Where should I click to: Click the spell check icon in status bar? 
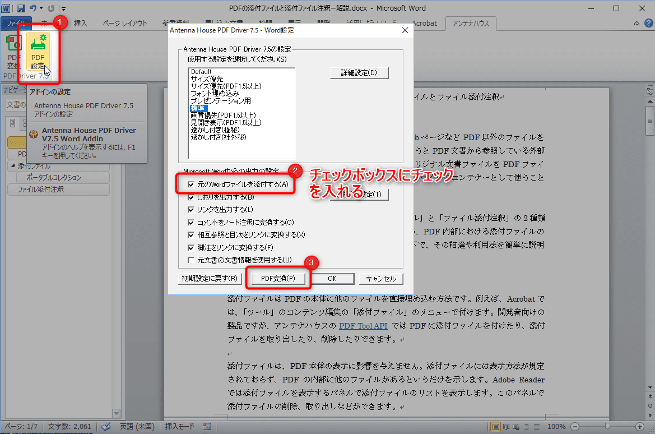[106, 427]
